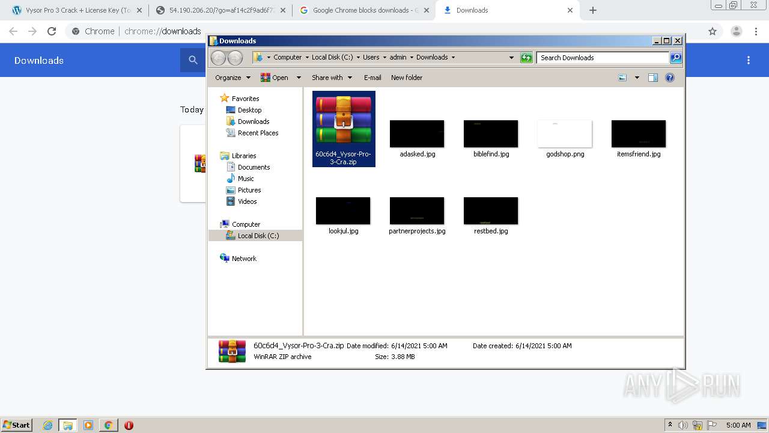The image size is (769, 433).
Task: Select the godshop.png thumbnail
Action: [x=565, y=134]
